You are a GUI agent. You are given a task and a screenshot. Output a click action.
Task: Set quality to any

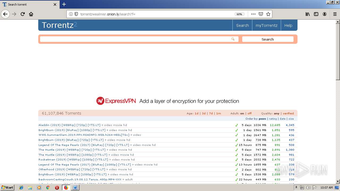tap(277, 114)
